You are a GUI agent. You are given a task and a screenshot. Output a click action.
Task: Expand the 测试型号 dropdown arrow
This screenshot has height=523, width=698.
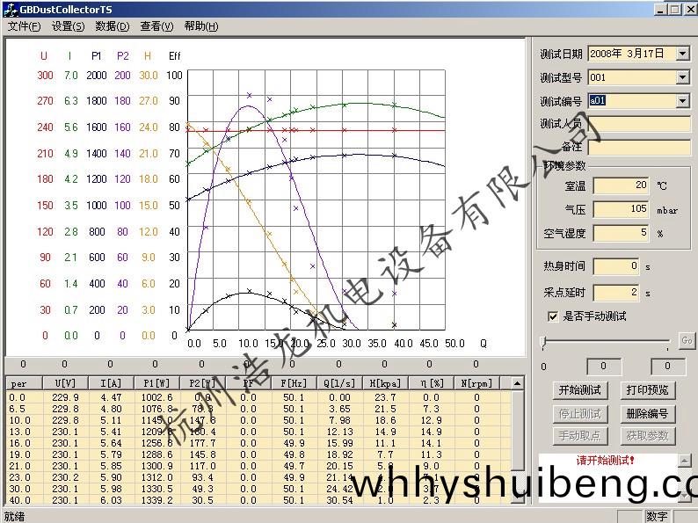coord(682,77)
